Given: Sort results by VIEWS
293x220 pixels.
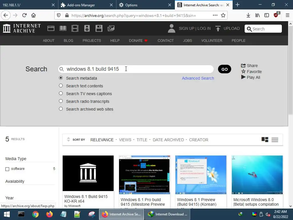Looking at the screenshot, I should (125, 140).
